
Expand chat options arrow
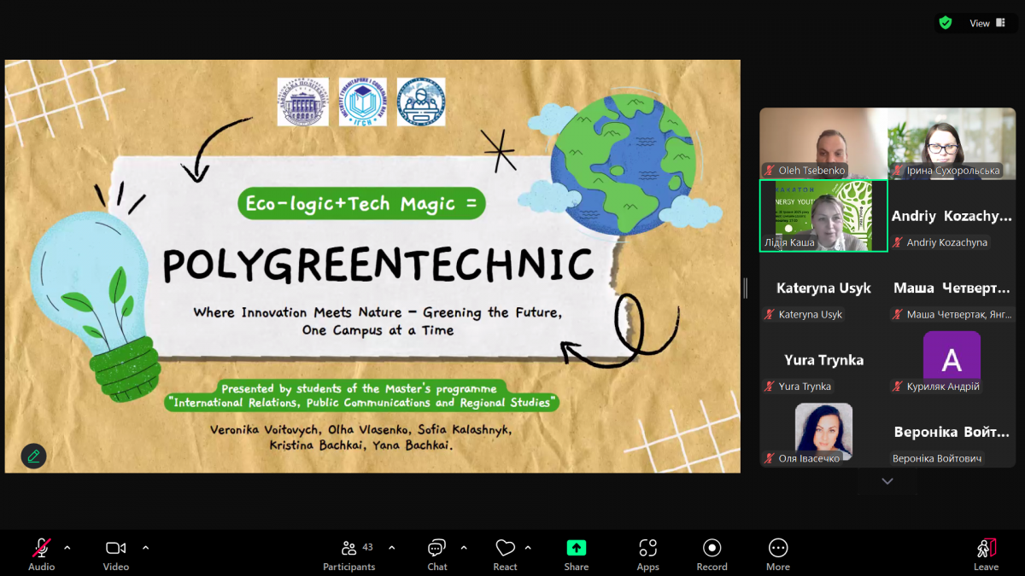point(464,547)
